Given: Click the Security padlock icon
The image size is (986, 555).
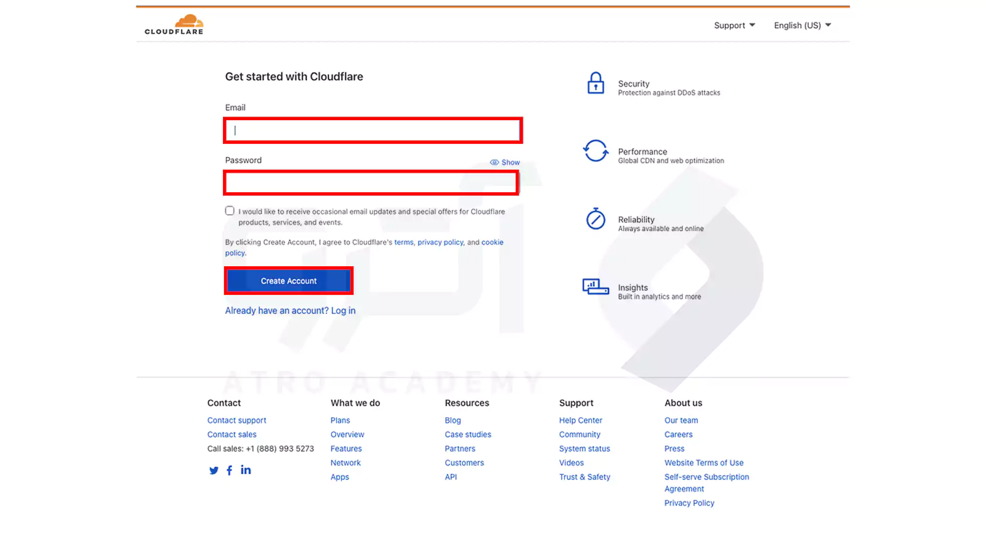Looking at the screenshot, I should click(596, 83).
